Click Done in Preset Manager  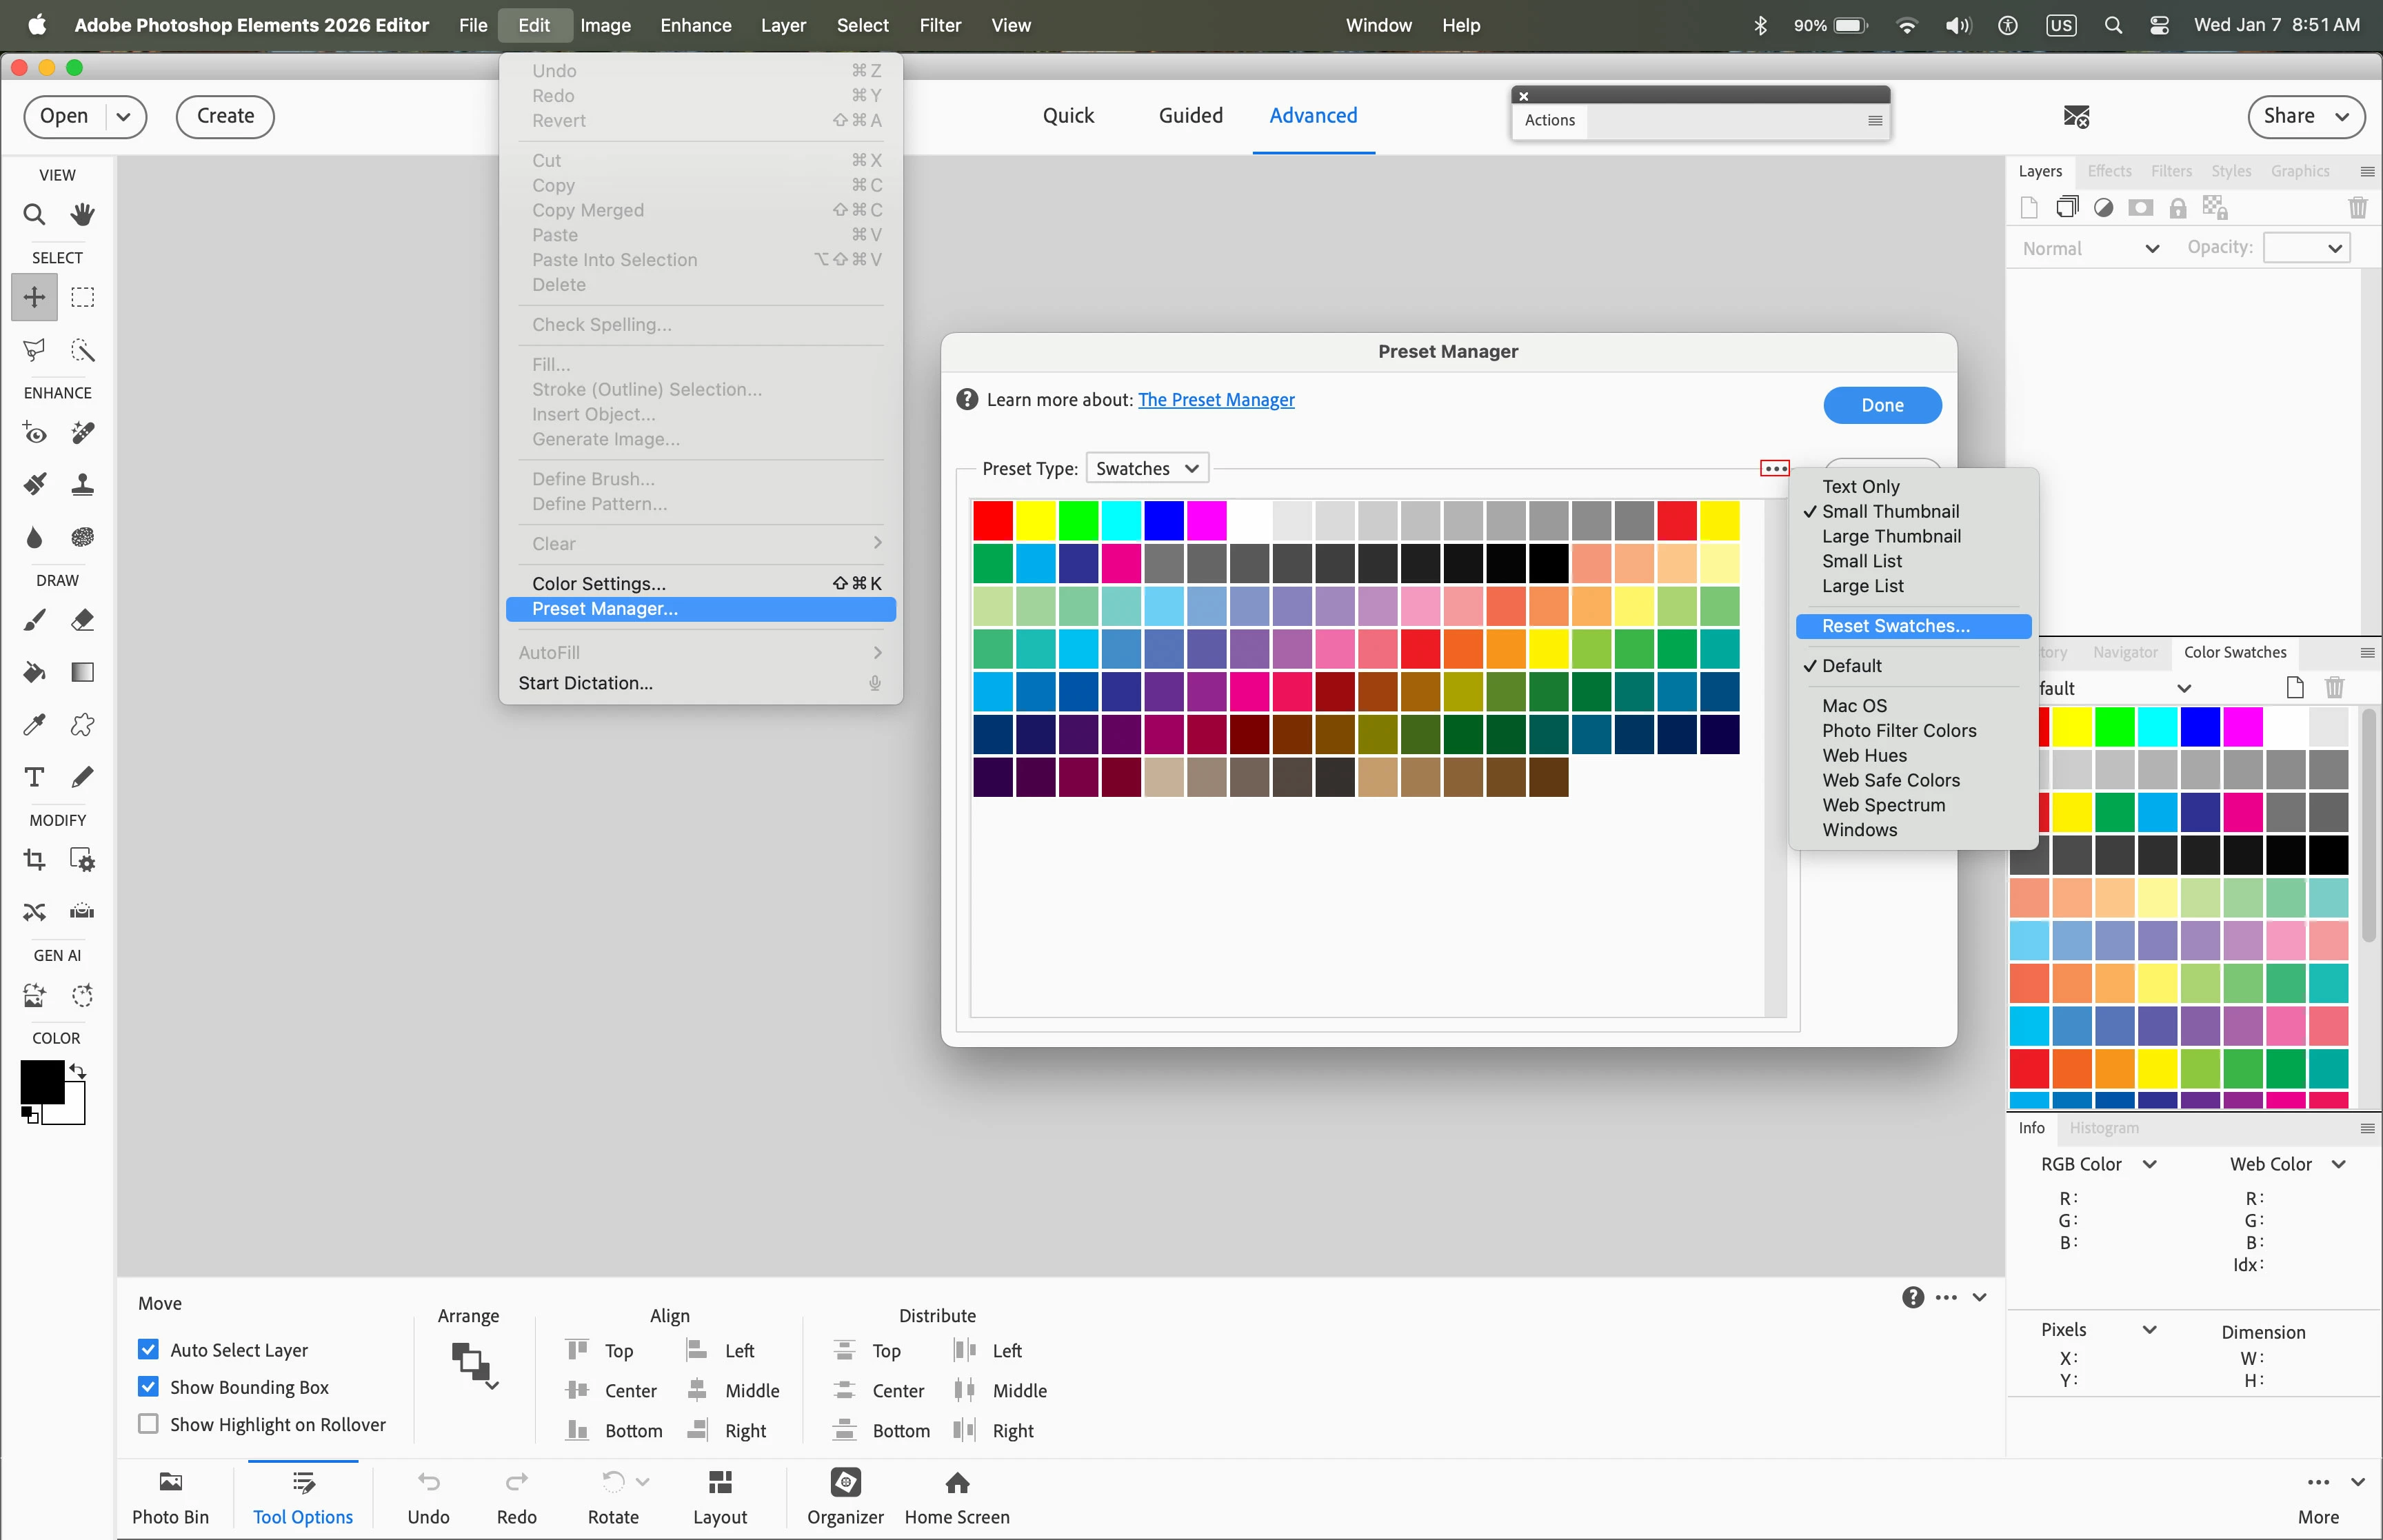tap(1882, 405)
